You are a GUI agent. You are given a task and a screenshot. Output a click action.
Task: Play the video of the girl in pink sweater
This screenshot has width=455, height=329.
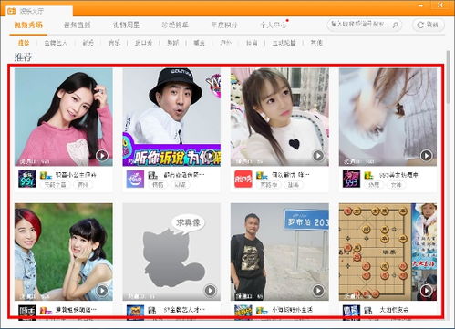click(102, 156)
